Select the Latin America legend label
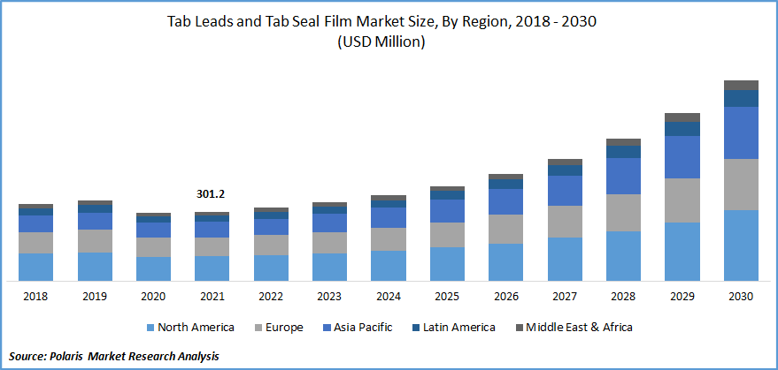This screenshot has width=778, height=370. 459,328
